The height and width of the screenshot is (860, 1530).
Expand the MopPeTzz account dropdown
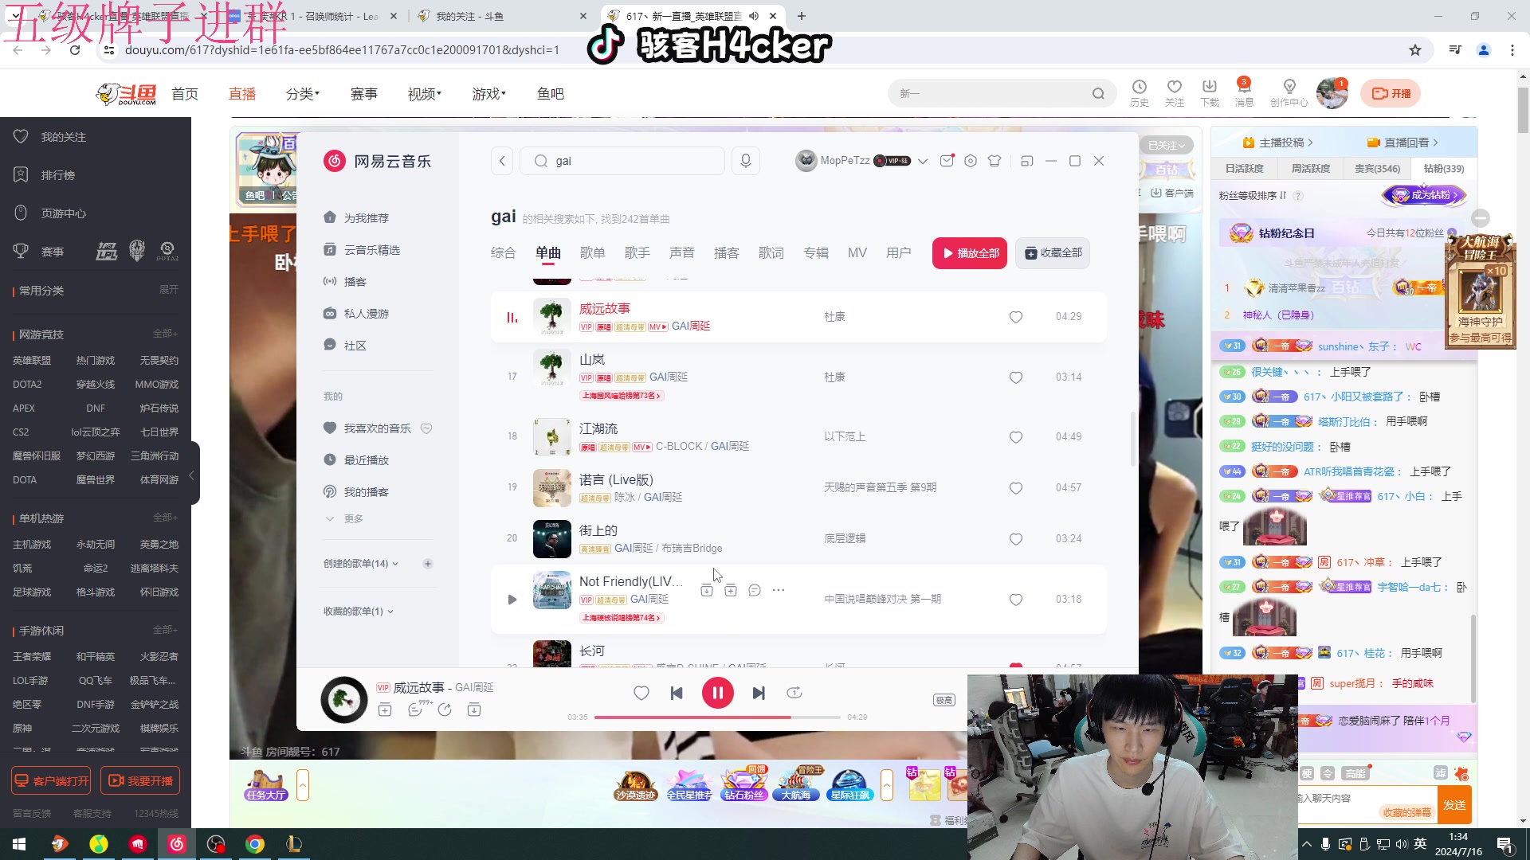coord(923,161)
